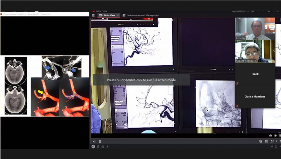Select the lbromley participant video tile

point(255,29)
